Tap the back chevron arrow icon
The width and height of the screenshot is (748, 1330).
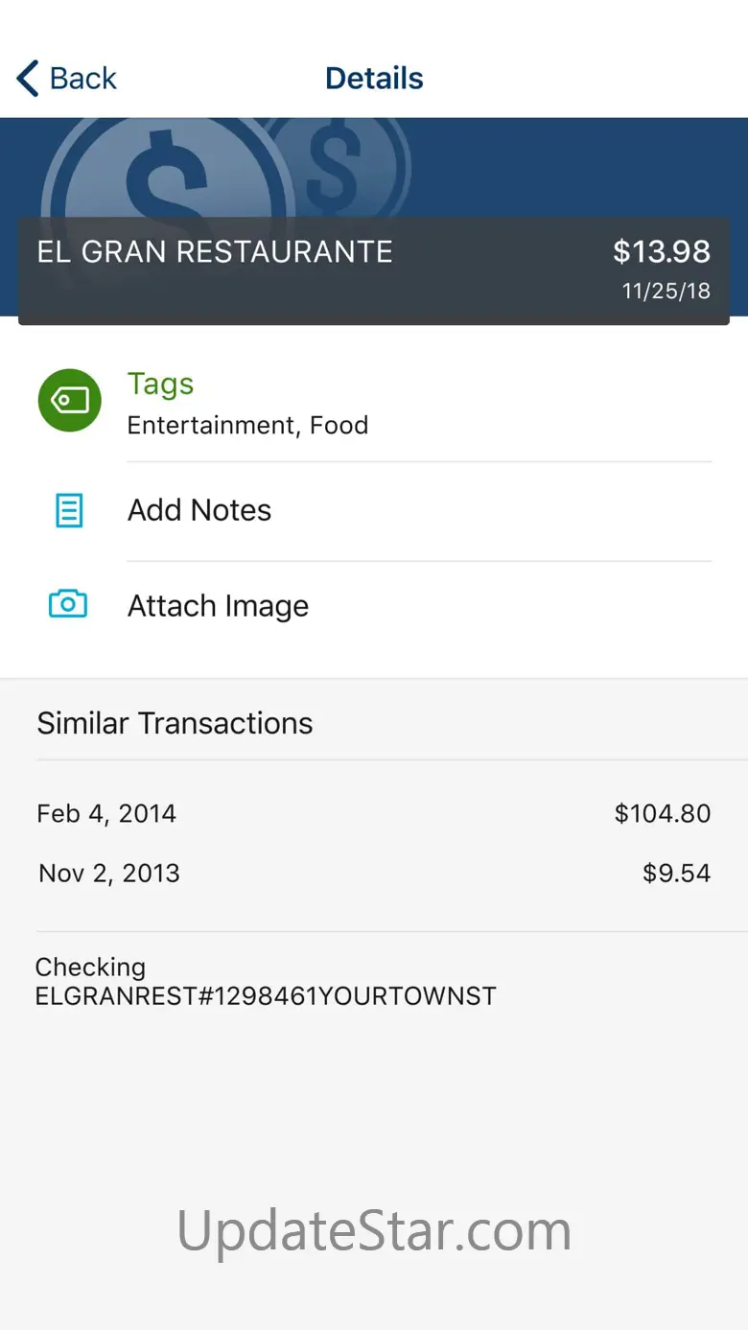(x=29, y=79)
